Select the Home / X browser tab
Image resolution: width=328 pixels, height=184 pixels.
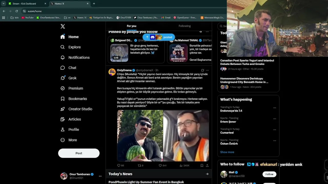pos(70,4)
